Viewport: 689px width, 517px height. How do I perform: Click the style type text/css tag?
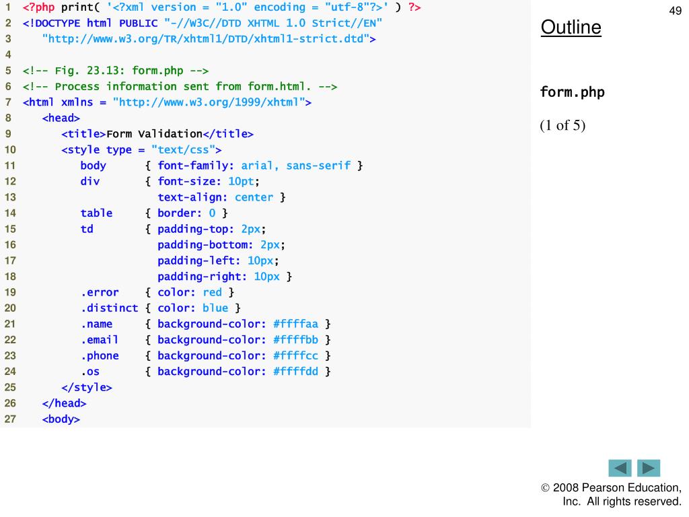pyautogui.click(x=141, y=150)
